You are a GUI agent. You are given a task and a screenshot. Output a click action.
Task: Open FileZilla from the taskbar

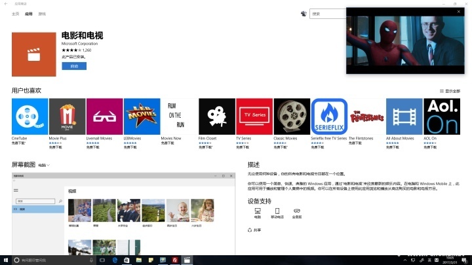click(175, 260)
